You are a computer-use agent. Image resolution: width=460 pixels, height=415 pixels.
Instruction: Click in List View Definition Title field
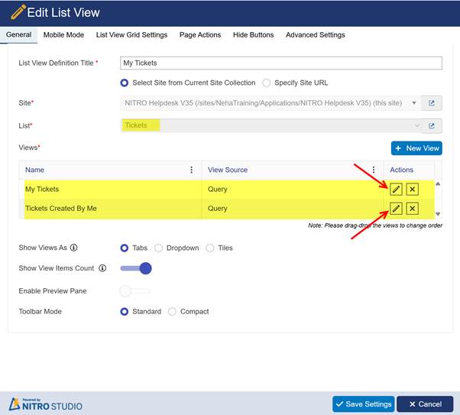[x=280, y=63]
